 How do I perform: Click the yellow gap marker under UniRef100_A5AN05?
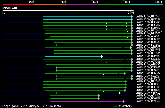coord(127,37)
